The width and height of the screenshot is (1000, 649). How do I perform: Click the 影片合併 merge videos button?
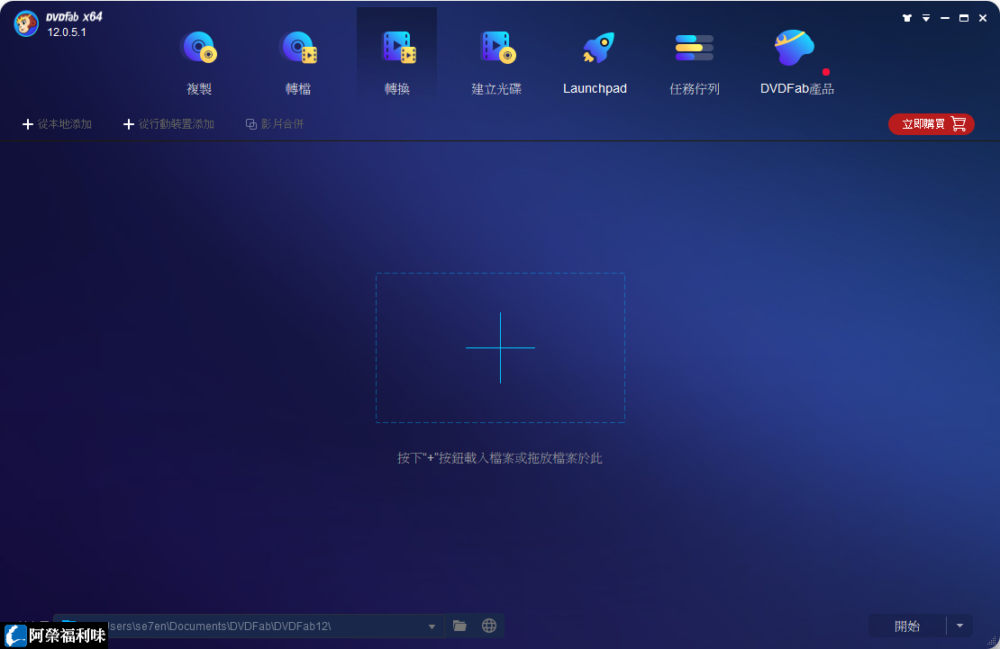(275, 123)
